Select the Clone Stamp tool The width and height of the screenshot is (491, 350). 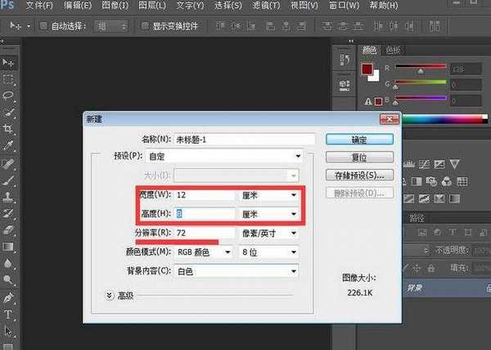pyautogui.click(x=8, y=197)
